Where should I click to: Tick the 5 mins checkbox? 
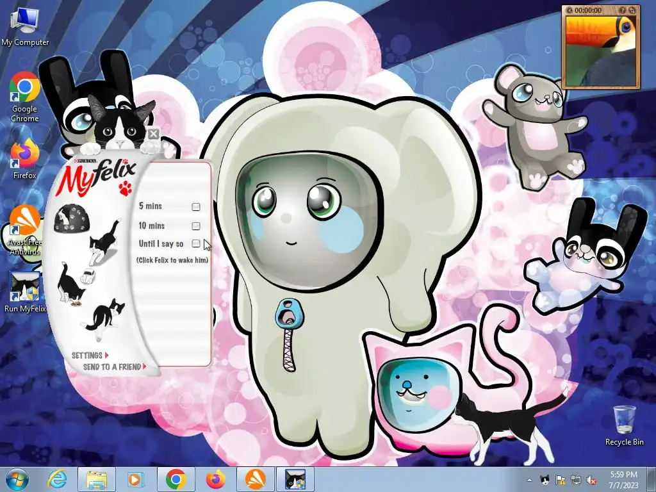tap(196, 207)
